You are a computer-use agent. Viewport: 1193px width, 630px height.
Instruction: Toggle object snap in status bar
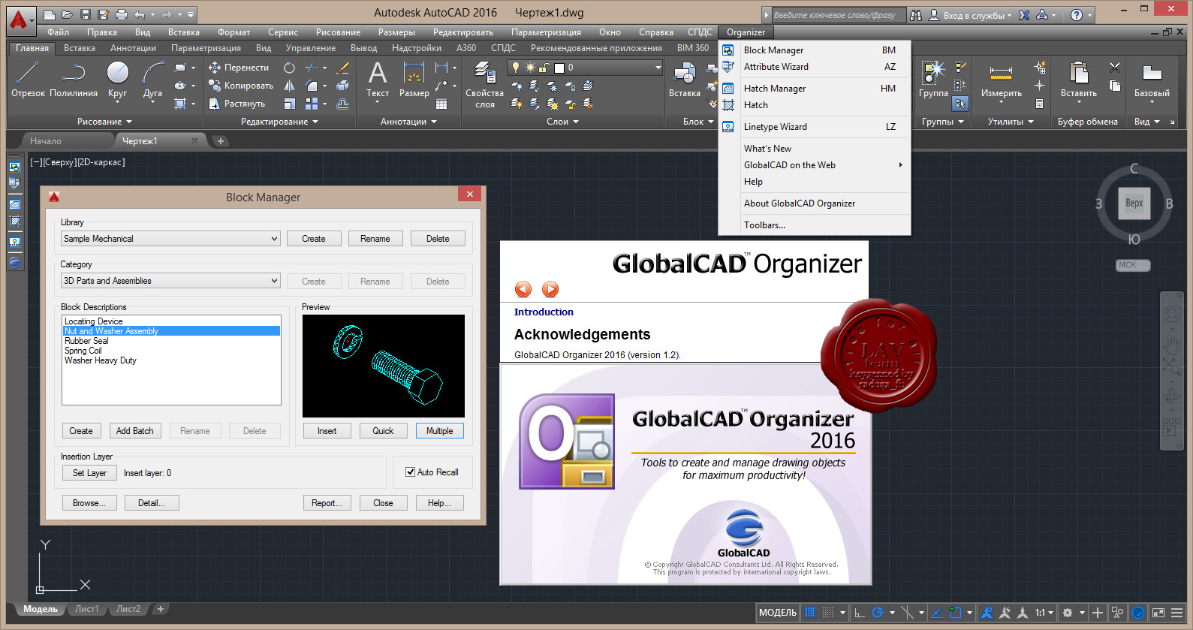click(x=955, y=613)
